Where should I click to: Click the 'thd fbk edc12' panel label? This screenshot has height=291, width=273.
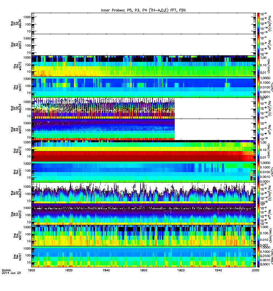click(17, 151)
